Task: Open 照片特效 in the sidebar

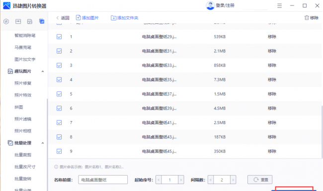Action: click(23, 95)
